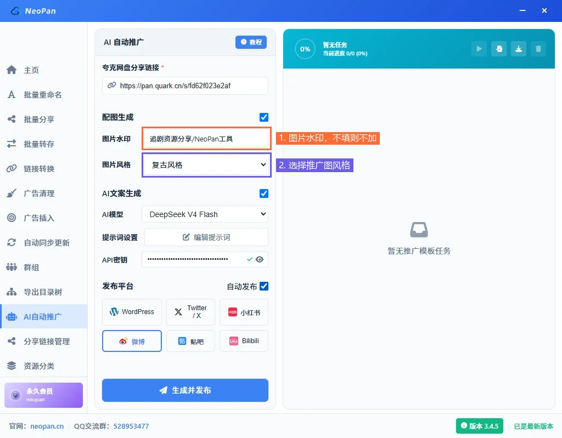Click the layers icon beside 资源分类
The height and width of the screenshot is (438, 562).
pos(12,366)
